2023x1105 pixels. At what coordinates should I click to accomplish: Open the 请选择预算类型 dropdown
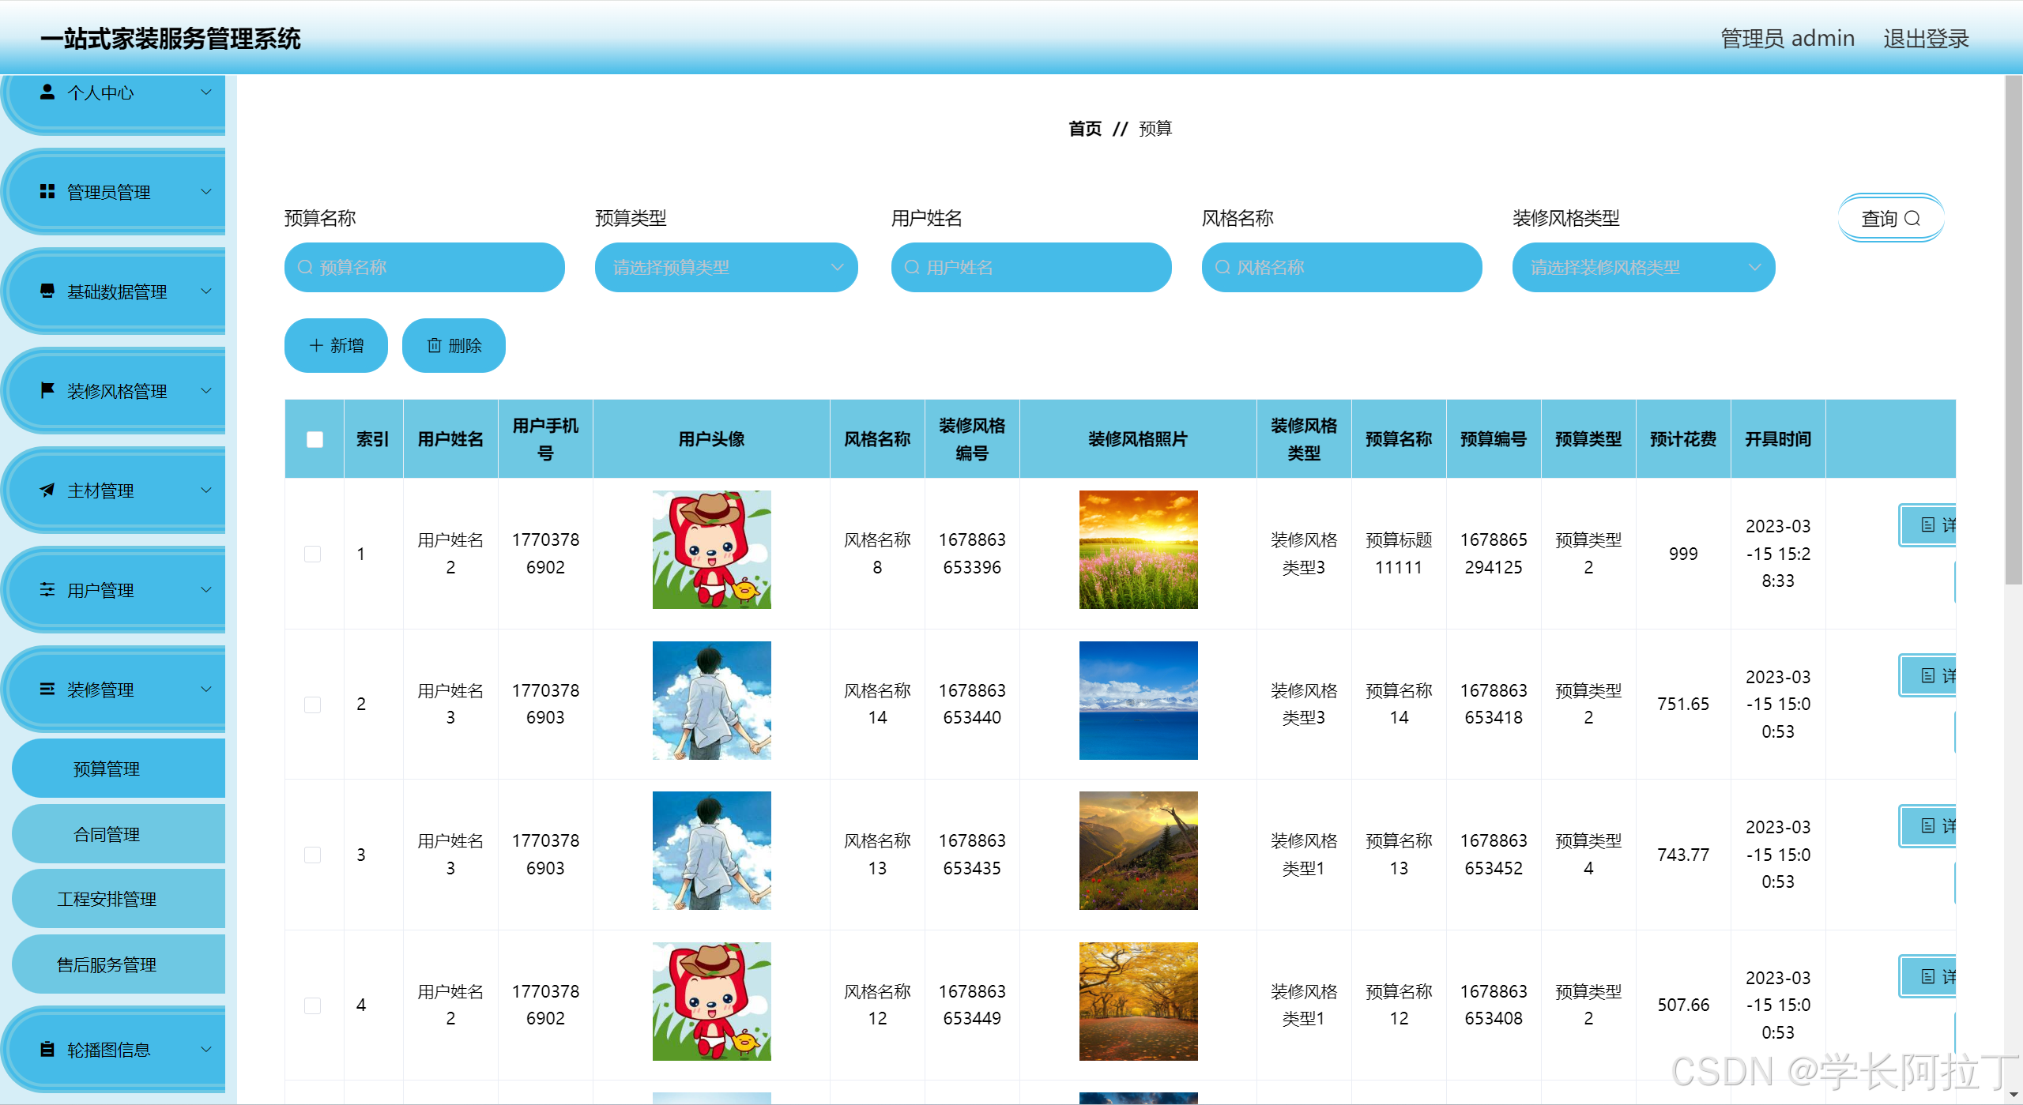725,267
